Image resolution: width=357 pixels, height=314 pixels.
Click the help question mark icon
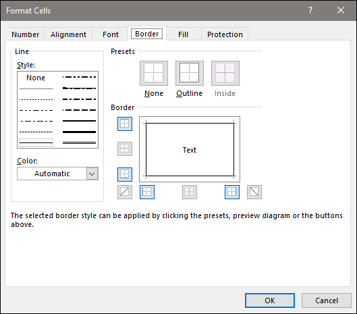pos(310,10)
